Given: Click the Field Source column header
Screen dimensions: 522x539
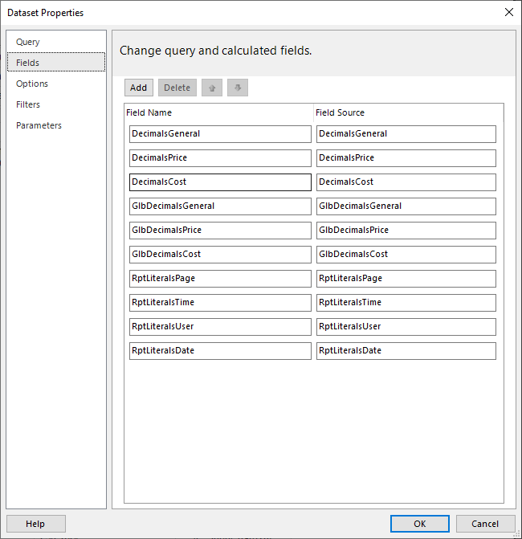Looking at the screenshot, I should (x=340, y=112).
